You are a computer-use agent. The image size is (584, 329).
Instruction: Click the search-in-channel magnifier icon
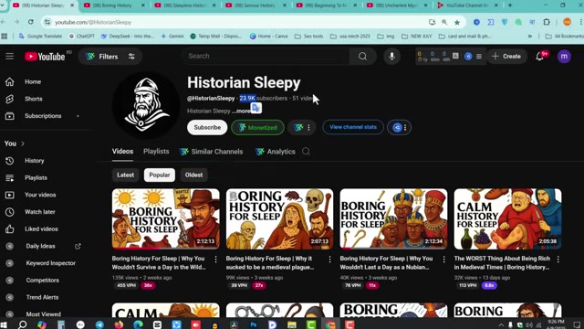306,152
